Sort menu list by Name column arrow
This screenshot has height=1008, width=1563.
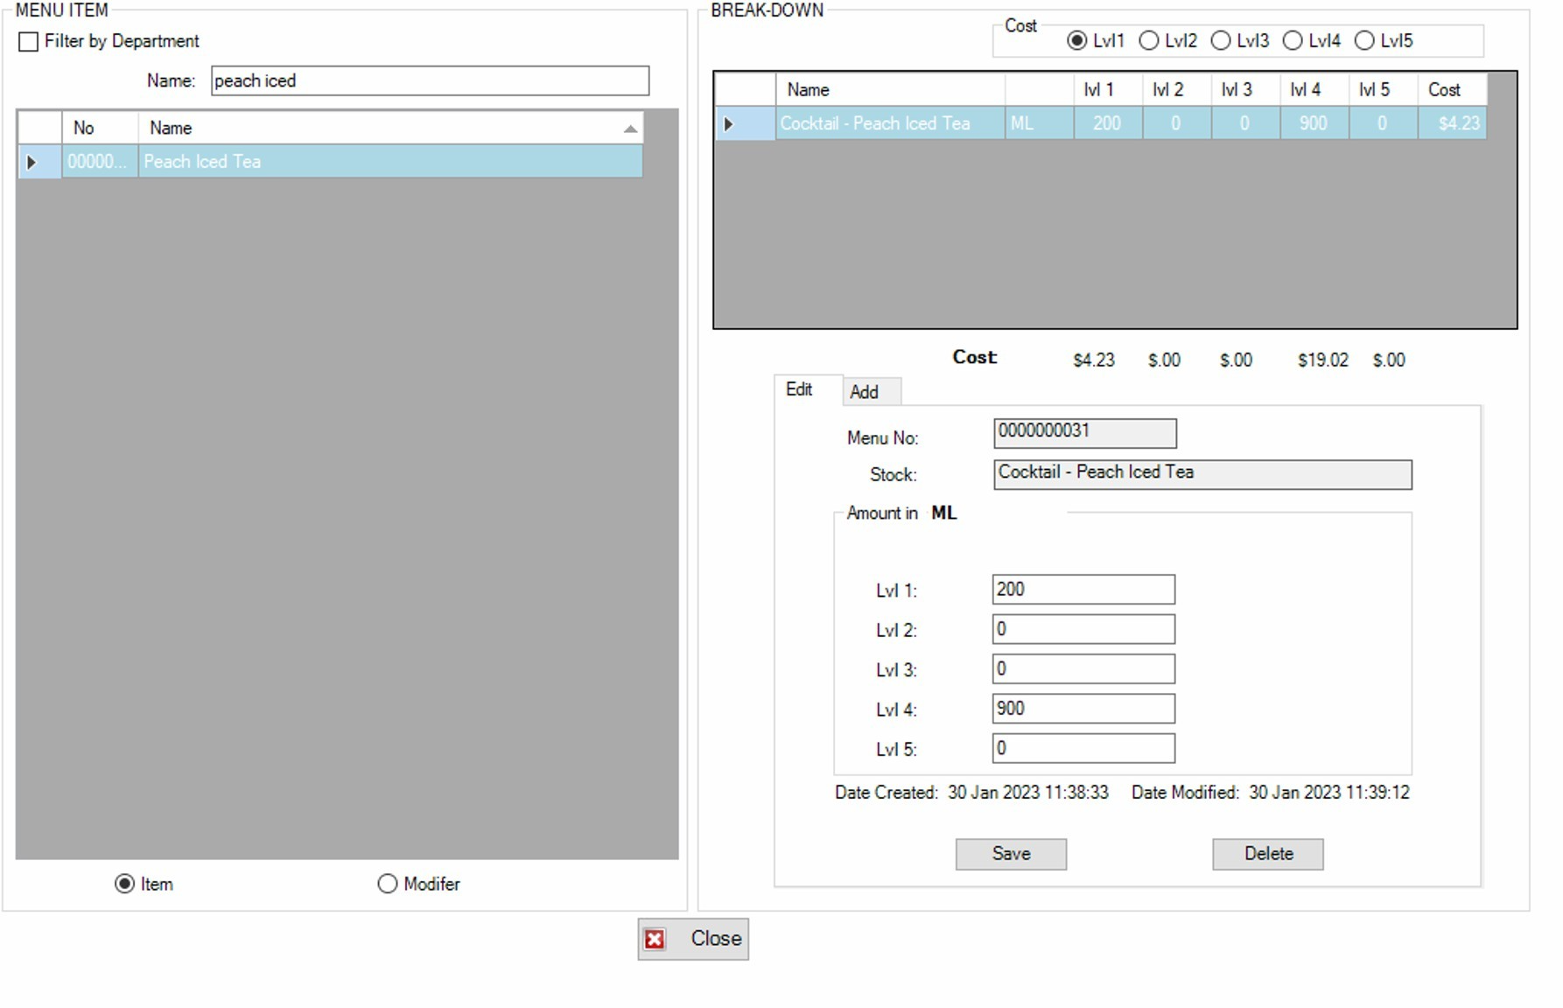click(x=630, y=129)
